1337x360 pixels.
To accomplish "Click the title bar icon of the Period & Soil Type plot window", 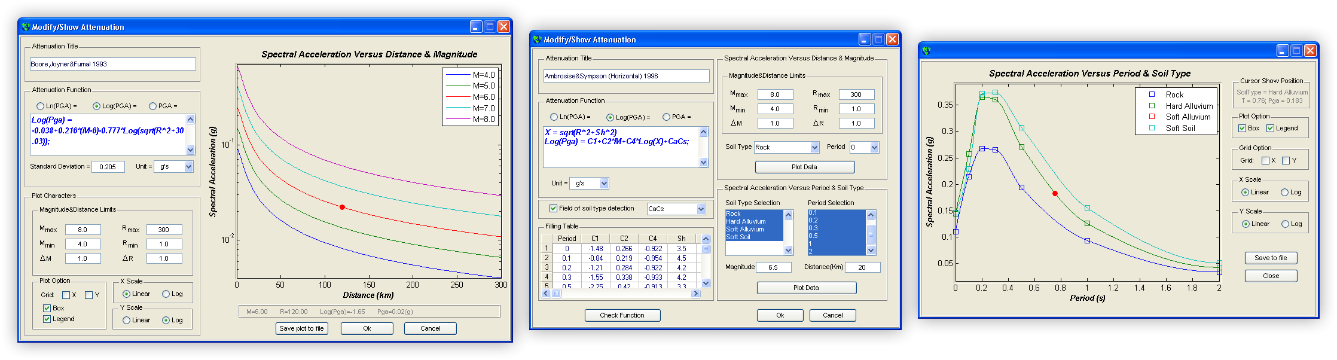I will (x=926, y=51).
